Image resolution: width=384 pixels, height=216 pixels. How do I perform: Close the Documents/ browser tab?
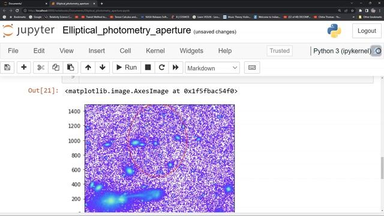tap(46, 4)
